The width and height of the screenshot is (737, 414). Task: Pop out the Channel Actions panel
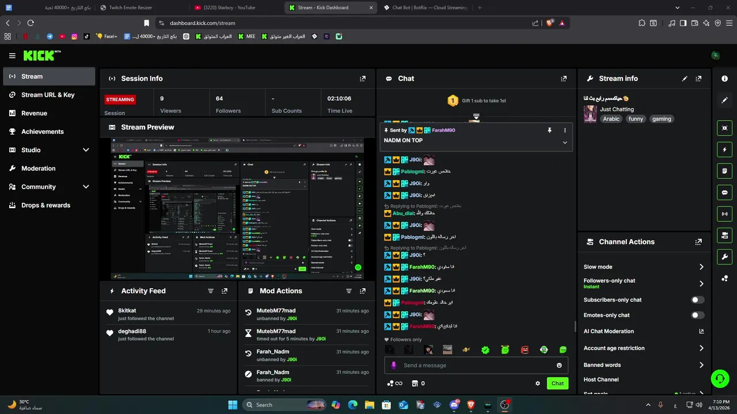point(698,242)
